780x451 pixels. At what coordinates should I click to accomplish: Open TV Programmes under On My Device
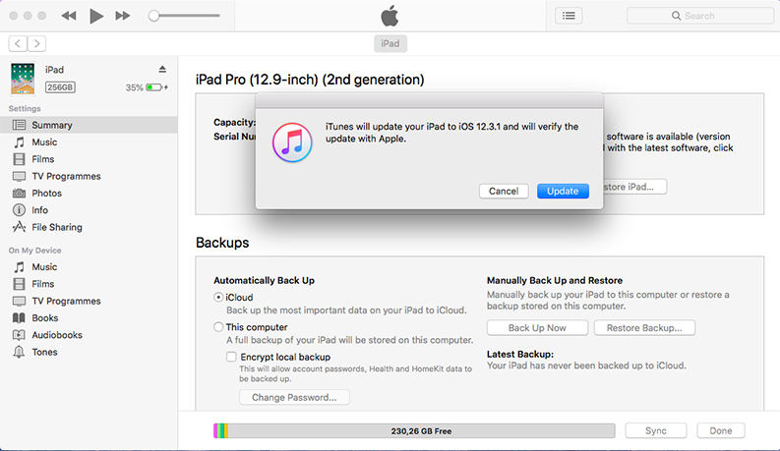(x=89, y=301)
